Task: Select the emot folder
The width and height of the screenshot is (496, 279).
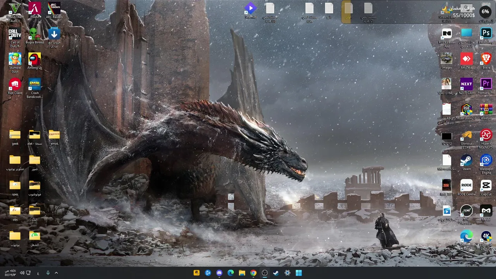Action: click(54, 138)
